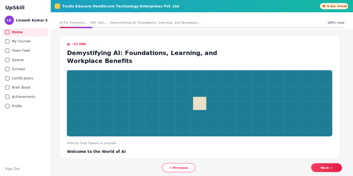Click the Welcome to the World of AI heading
353x176 pixels.
(x=97, y=152)
